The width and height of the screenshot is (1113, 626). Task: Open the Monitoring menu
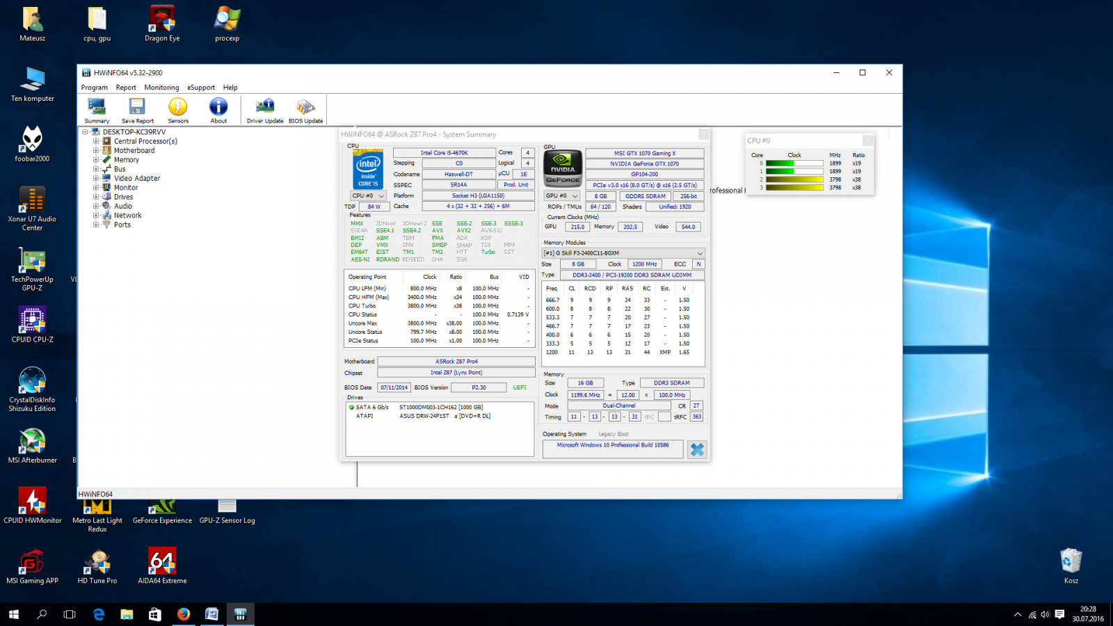[x=161, y=88]
